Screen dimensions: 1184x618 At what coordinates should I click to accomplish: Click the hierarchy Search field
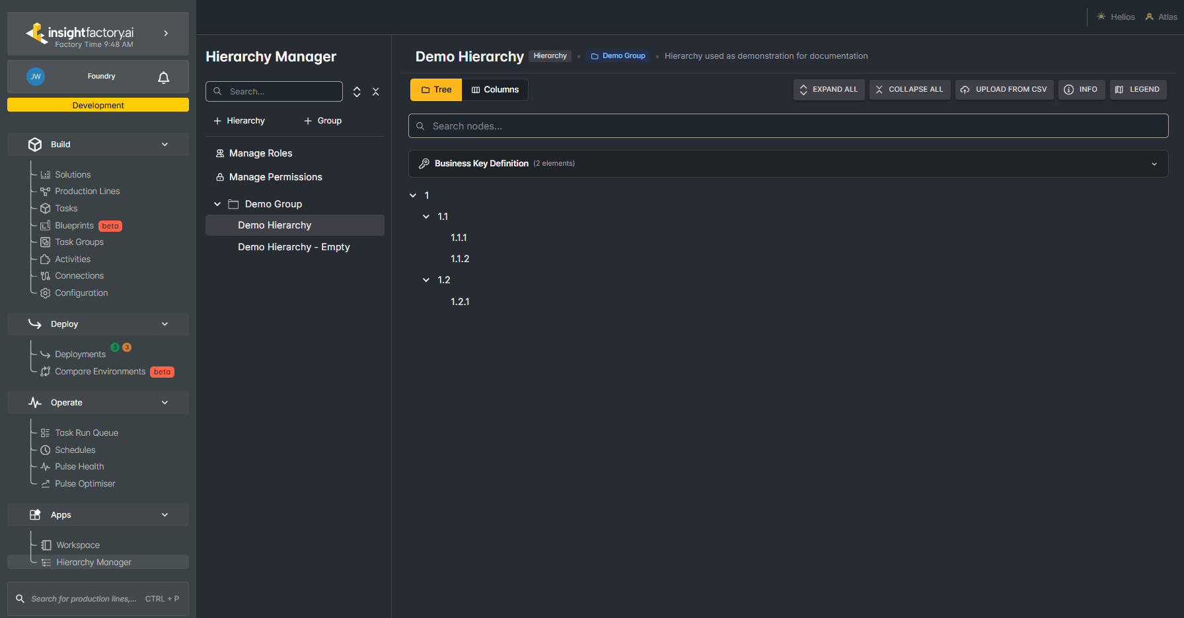click(x=274, y=92)
